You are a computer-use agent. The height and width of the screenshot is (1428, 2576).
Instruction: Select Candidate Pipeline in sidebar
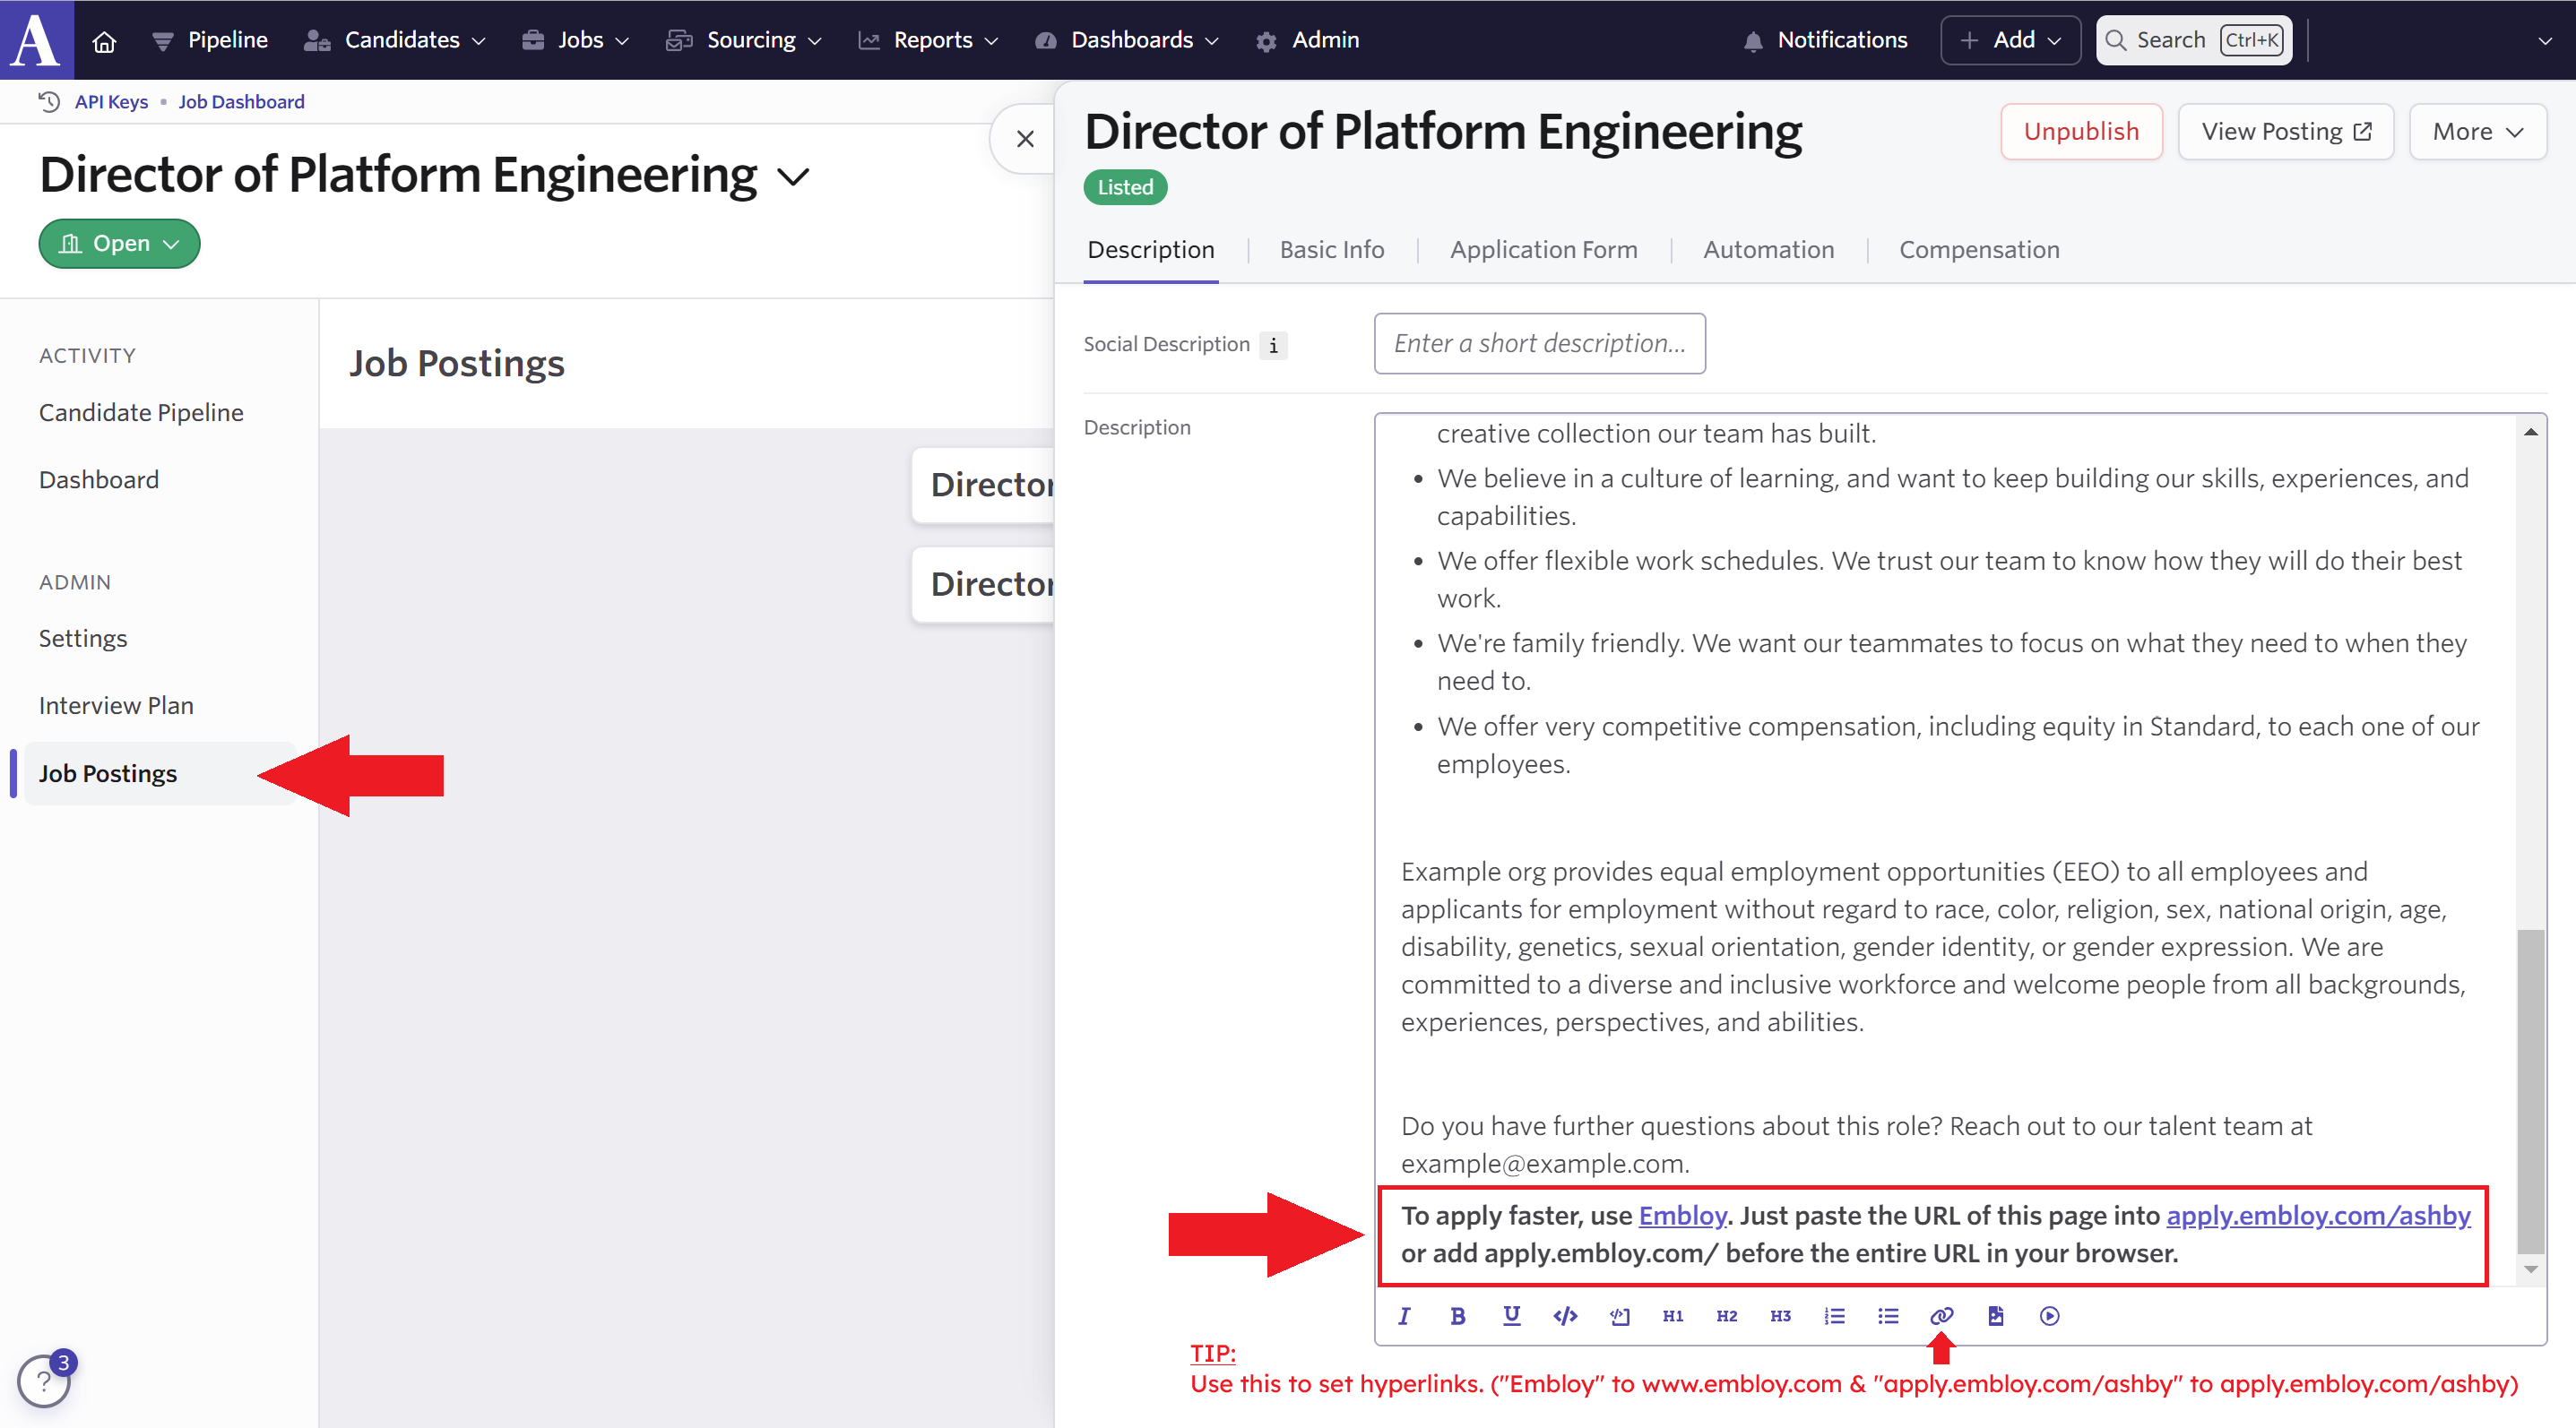141,413
